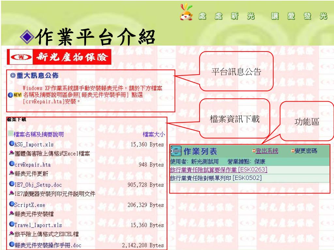Click the blue icon beside IE7_Obj_Setup.doc

pyautogui.click(x=11, y=184)
